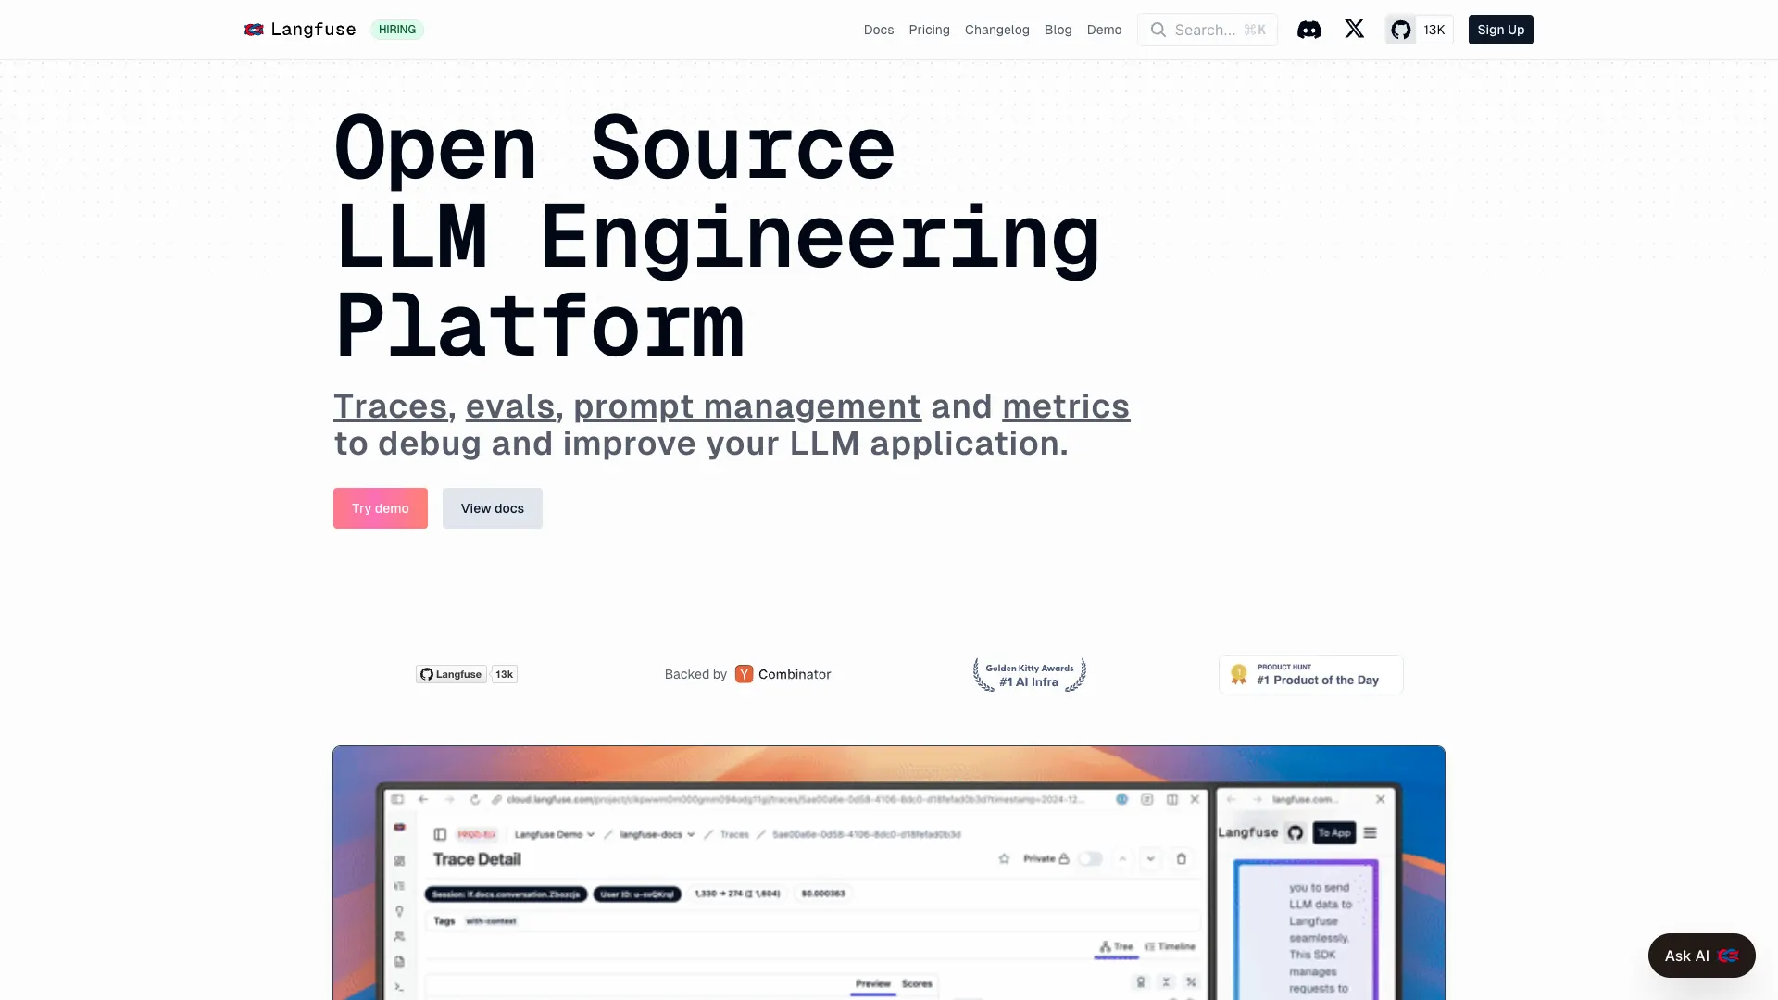Viewport: 1778px width, 1000px height.
Task: Open the Blog menu item
Action: 1058,30
